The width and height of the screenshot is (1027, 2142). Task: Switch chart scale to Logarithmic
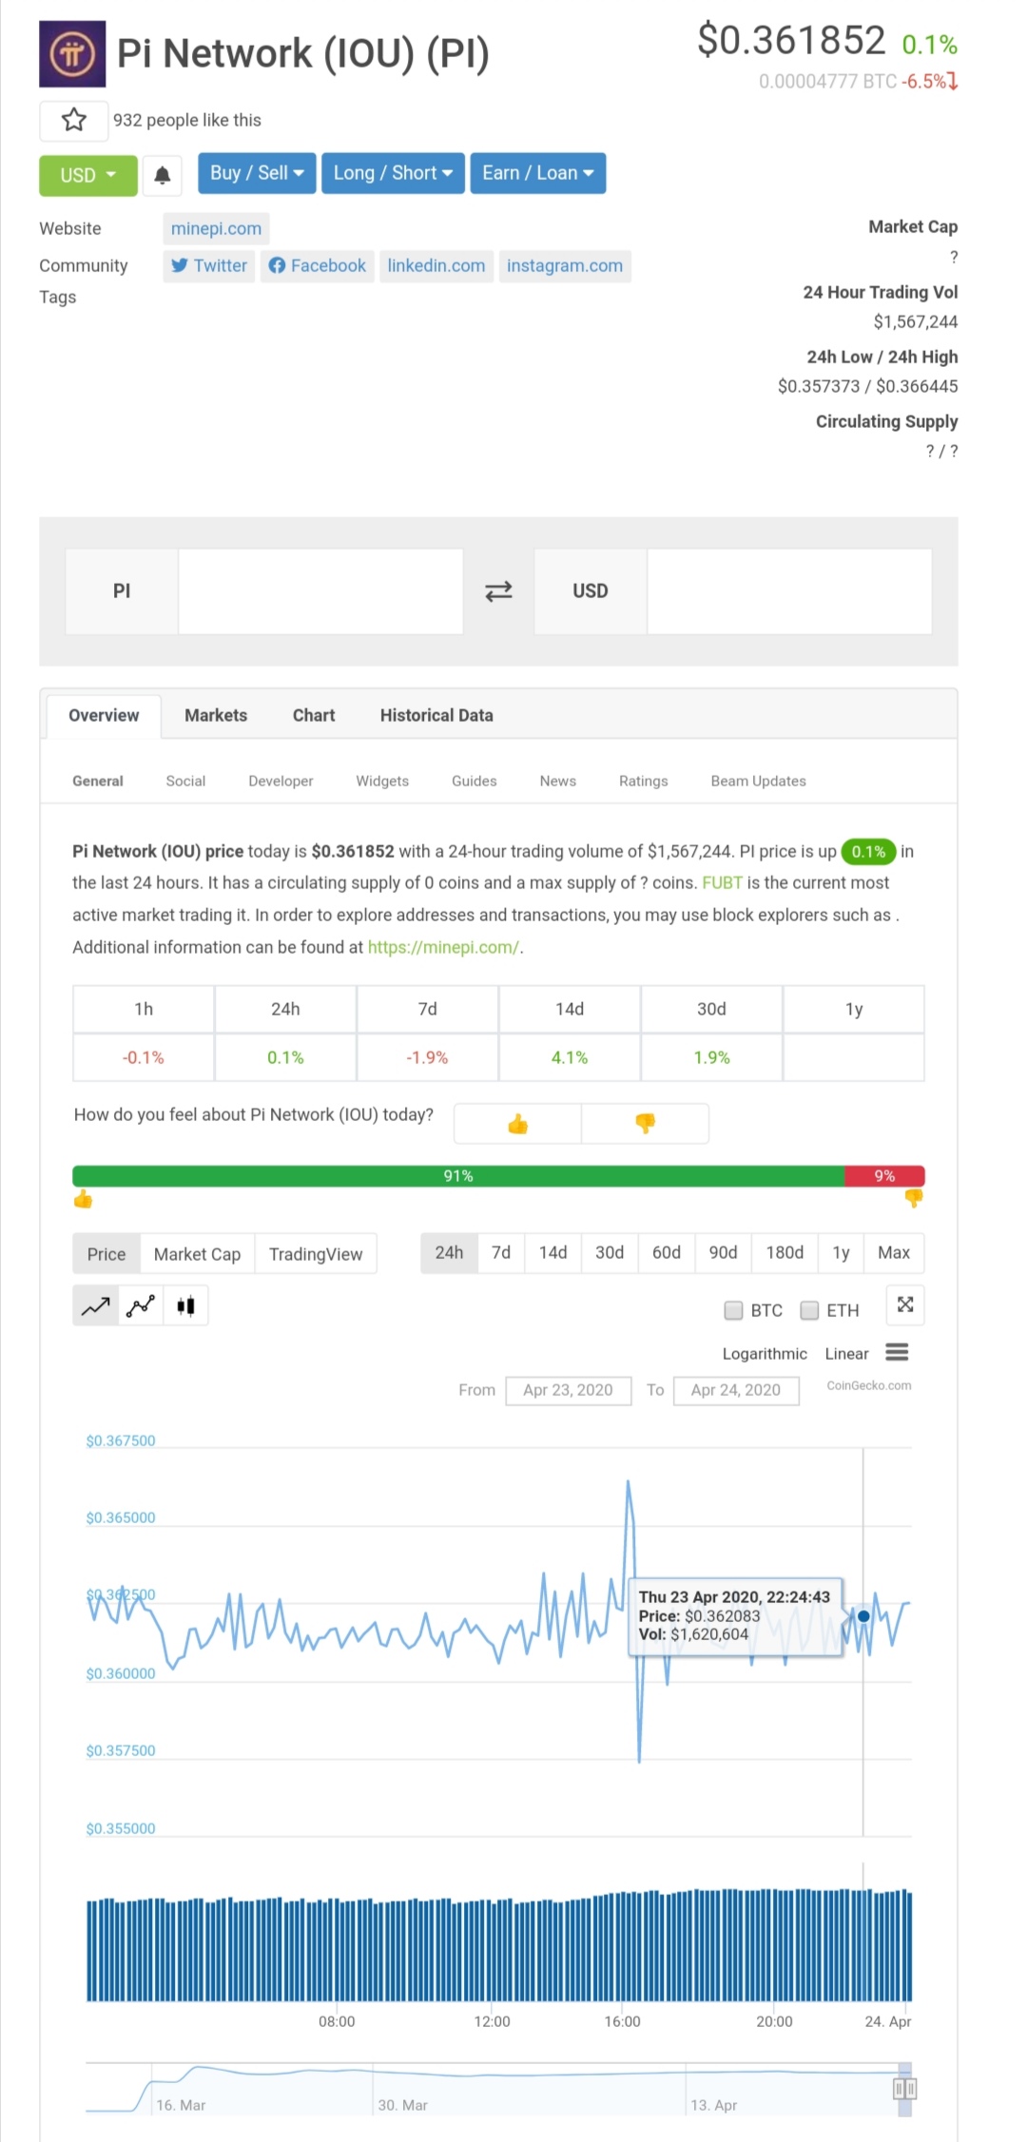pyautogui.click(x=764, y=1354)
